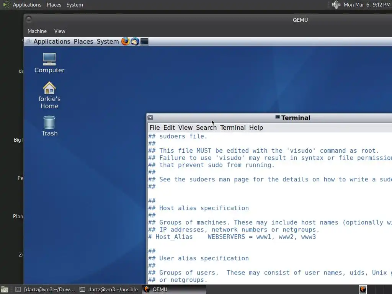
Task: Open the guest System menu
Action: click(x=108, y=41)
